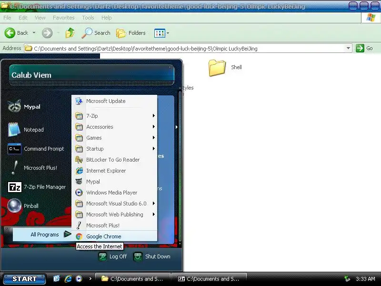
Task: Click the 3:33 AM clock
Action: 365,279
